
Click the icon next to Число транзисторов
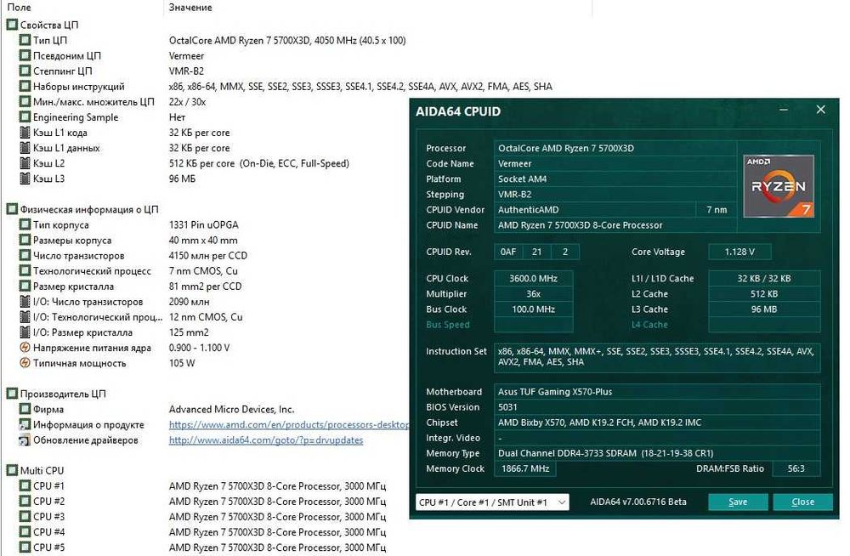pyautogui.click(x=25, y=256)
